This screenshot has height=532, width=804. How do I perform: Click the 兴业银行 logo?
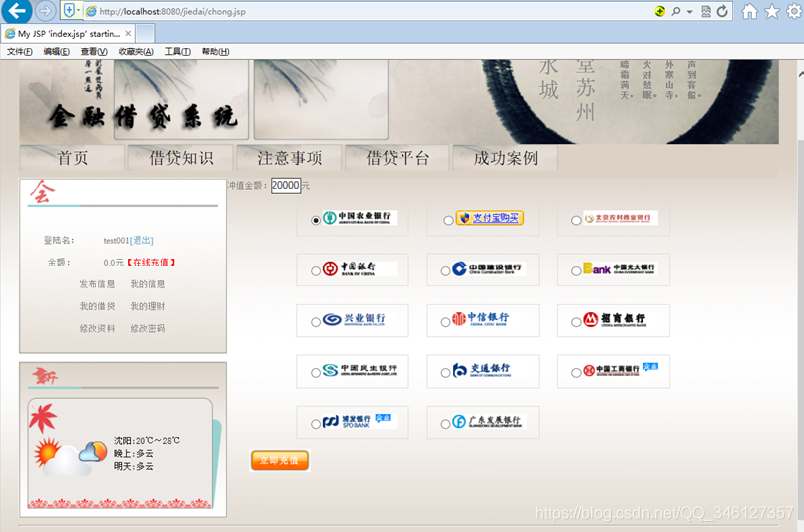click(x=359, y=319)
